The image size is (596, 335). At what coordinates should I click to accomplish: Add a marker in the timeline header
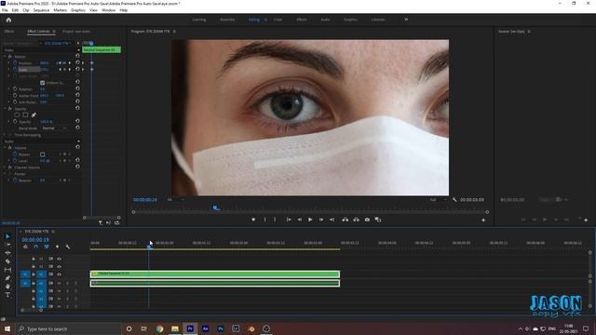point(58,247)
